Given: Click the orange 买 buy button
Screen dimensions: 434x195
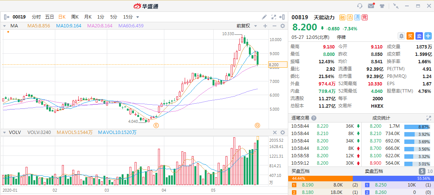Looking at the screenshot, I should coord(410,36).
